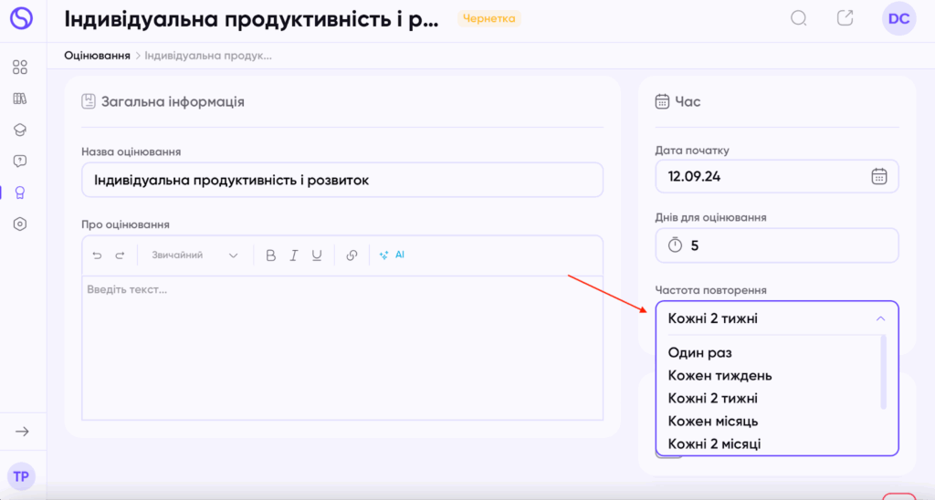The height and width of the screenshot is (500, 935).
Task: Click the Назва оцінювання text field
Action: click(x=342, y=180)
